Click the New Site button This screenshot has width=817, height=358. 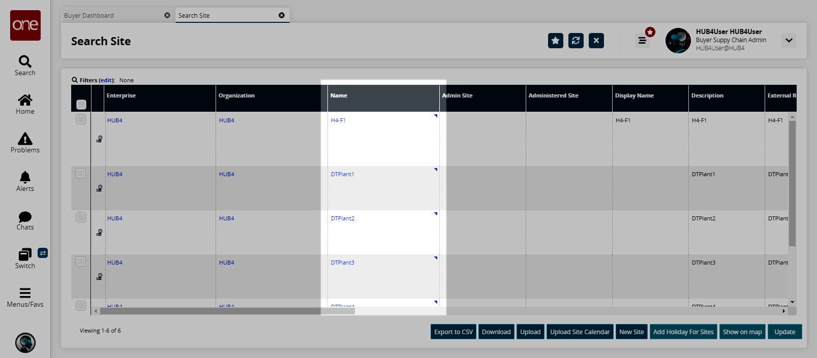coord(631,332)
